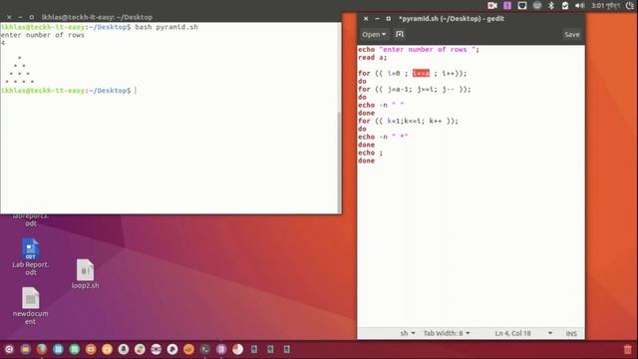This screenshot has width=638, height=359.
Task: Click the 'echo ;' line in gedit
Action: point(370,153)
